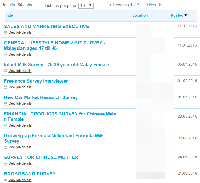Sort listings by Title column
200x183 pixels.
click(9, 15)
